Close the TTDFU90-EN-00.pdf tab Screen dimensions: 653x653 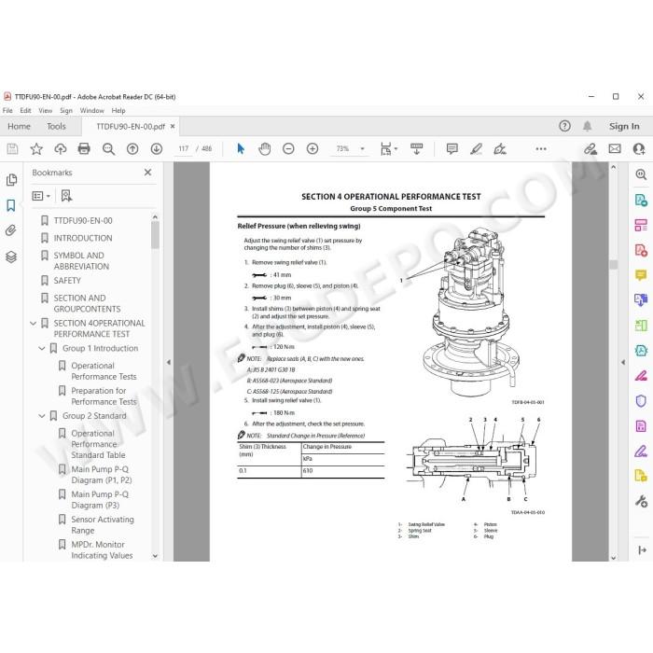[173, 126]
